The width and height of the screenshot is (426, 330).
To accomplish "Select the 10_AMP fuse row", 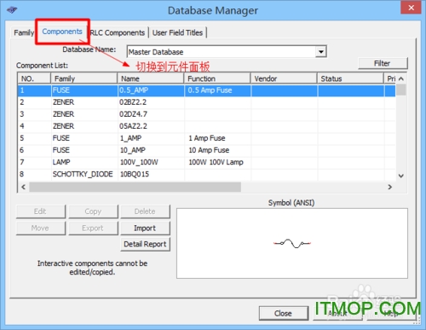I will point(207,150).
